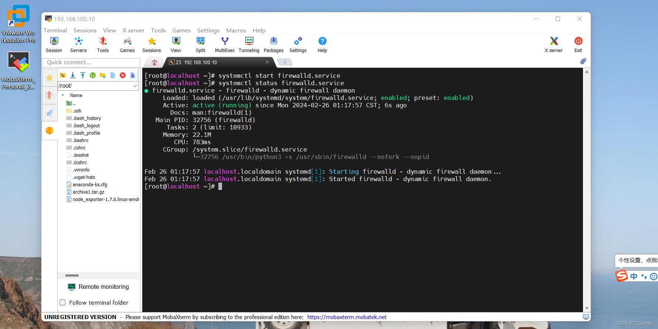Open the mobaxterm.mobatek.net link
The height and width of the screenshot is (329, 658).
(347, 317)
